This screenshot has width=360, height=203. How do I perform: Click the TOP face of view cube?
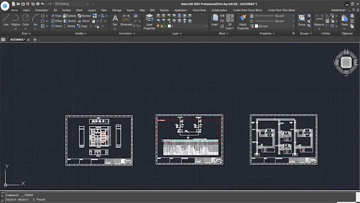pos(346,63)
